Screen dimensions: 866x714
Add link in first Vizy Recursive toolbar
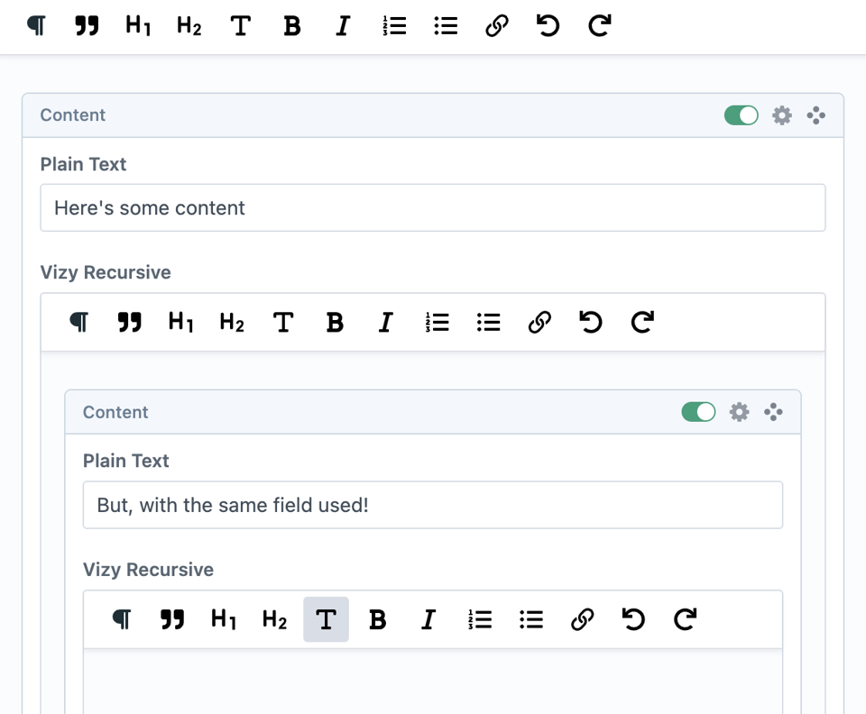point(539,322)
